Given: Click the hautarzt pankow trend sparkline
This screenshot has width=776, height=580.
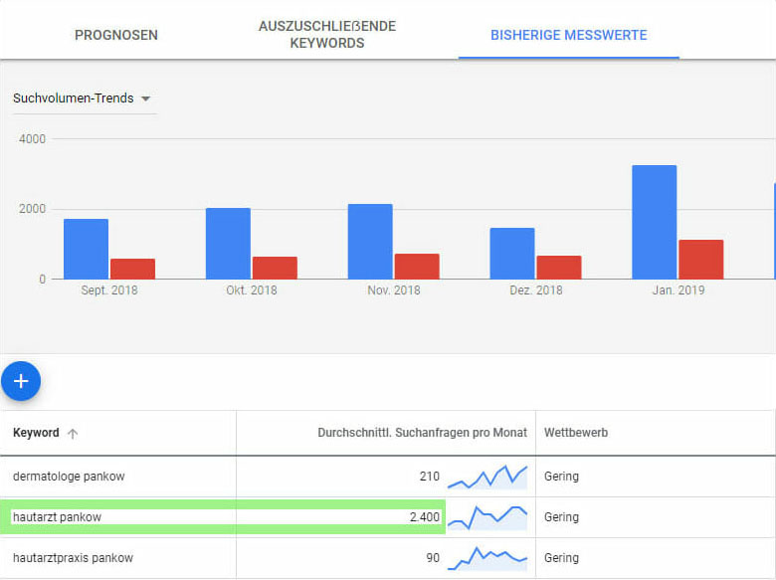Looking at the screenshot, I should point(487,517).
